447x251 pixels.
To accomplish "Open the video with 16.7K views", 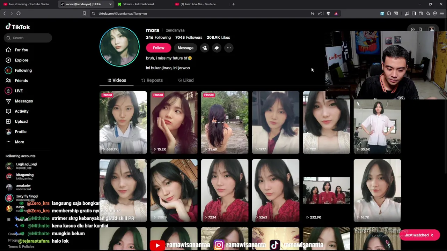I will click(x=377, y=190).
